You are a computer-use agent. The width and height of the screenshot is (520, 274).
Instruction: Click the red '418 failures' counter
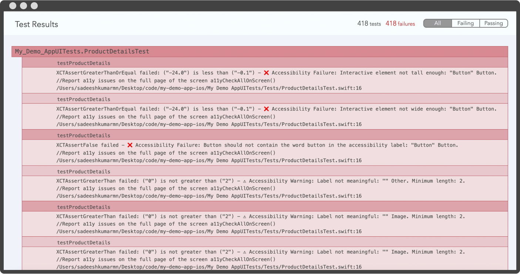tap(400, 23)
